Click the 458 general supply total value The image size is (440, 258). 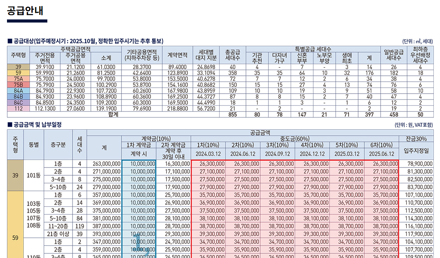tap(394, 115)
